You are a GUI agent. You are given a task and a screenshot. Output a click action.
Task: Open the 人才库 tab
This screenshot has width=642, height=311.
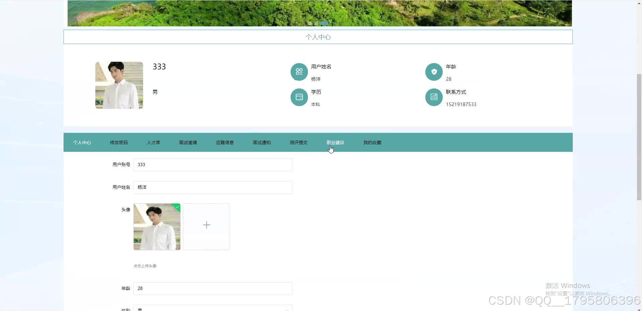[153, 142]
